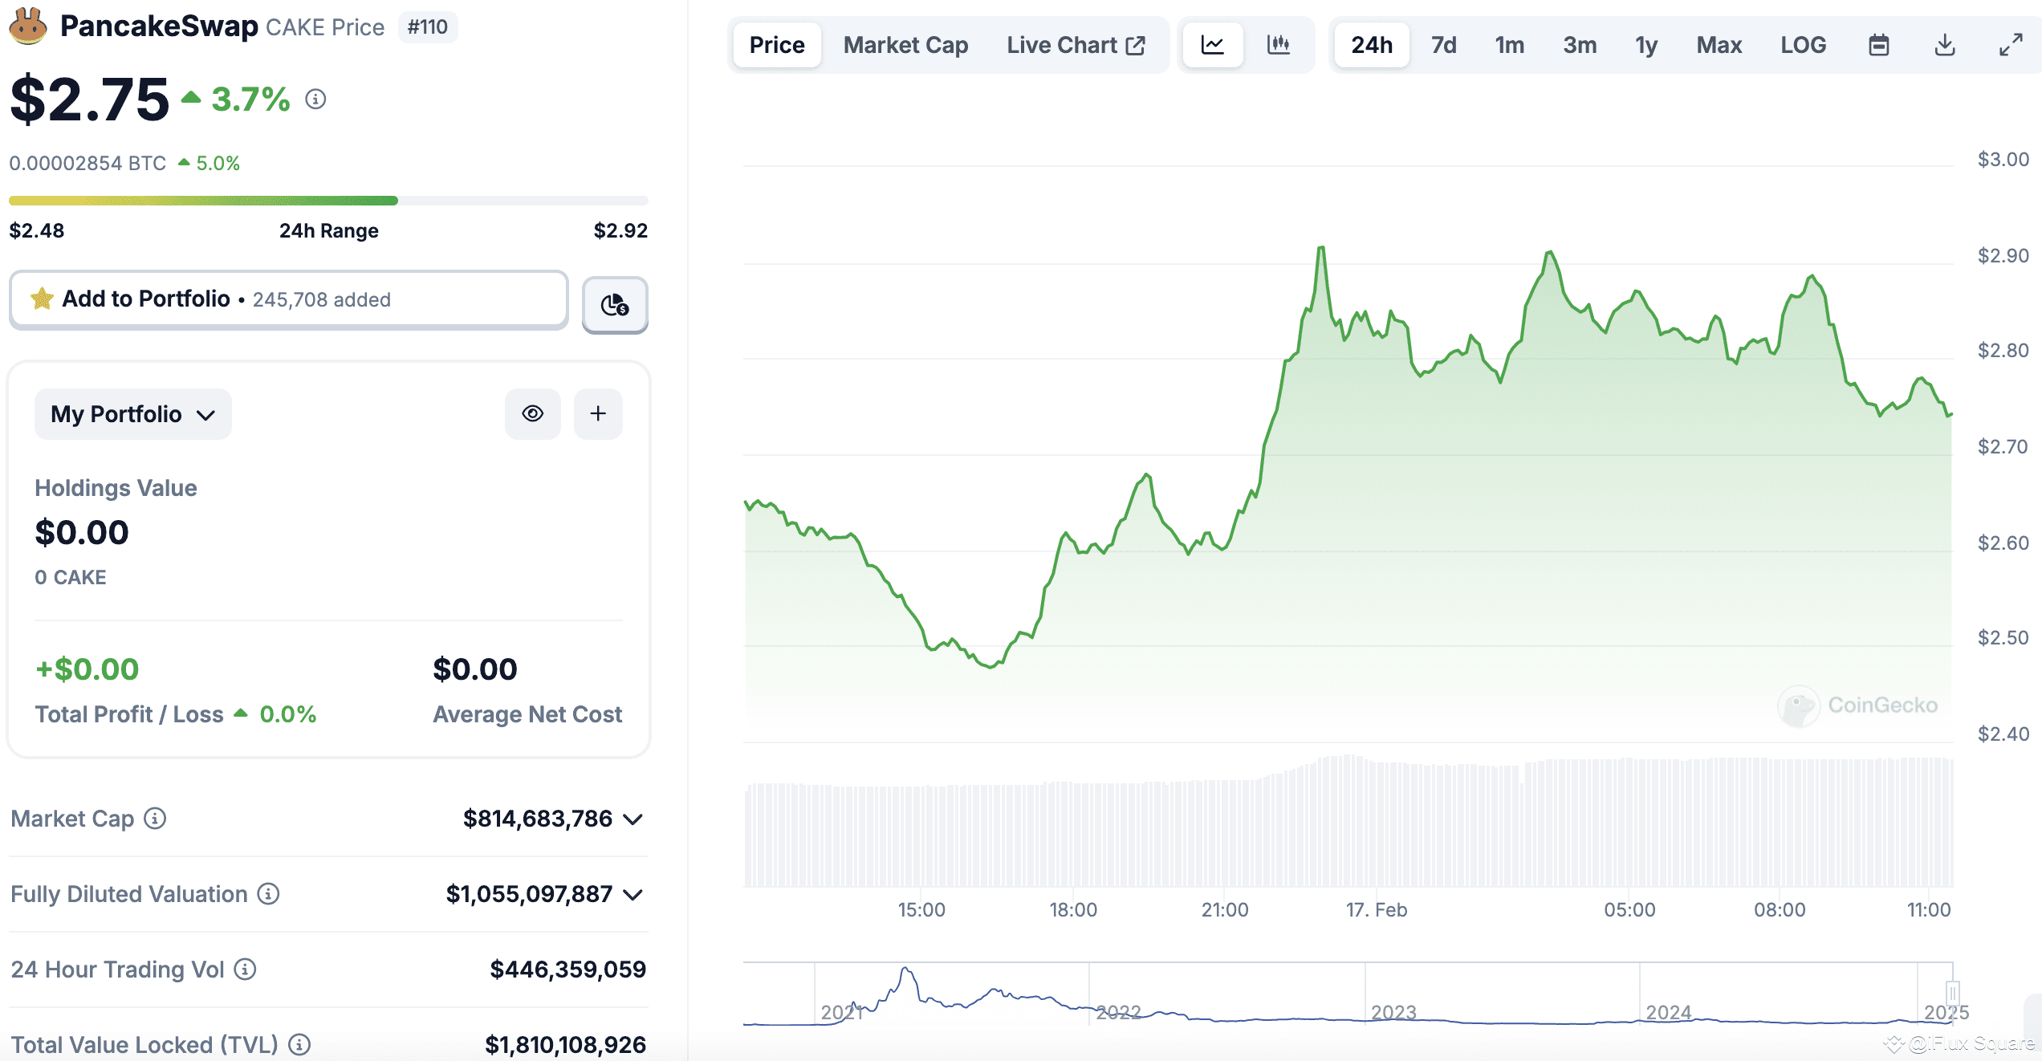Screen dimensions: 2042x1061
Task: Switch to line chart view icon
Action: (x=1212, y=45)
